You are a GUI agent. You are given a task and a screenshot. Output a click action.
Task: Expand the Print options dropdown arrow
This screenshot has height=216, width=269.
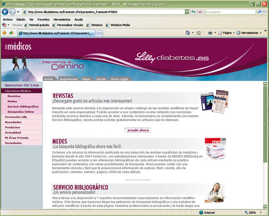(215, 33)
